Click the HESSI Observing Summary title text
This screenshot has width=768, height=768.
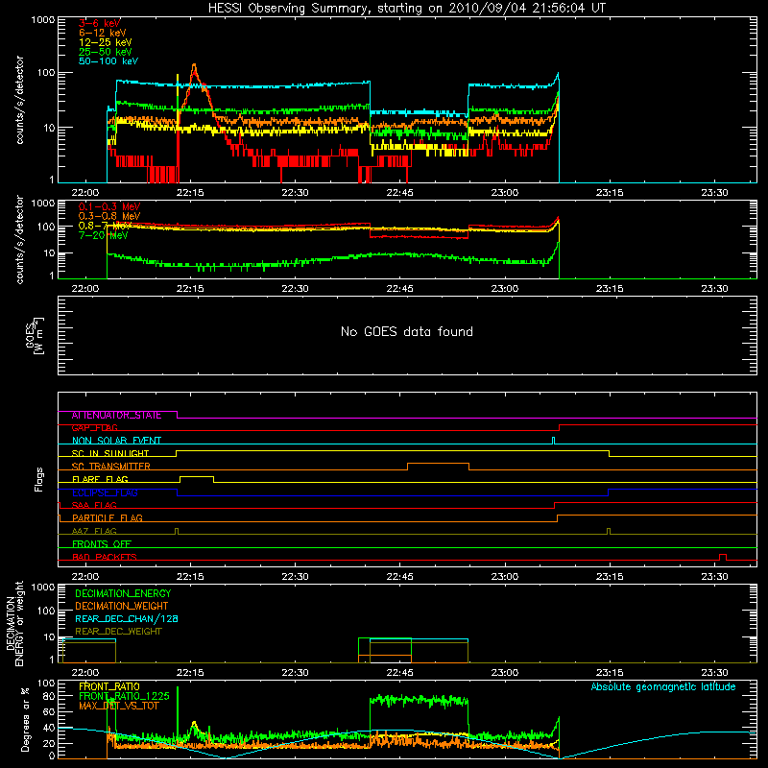[x=407, y=9]
